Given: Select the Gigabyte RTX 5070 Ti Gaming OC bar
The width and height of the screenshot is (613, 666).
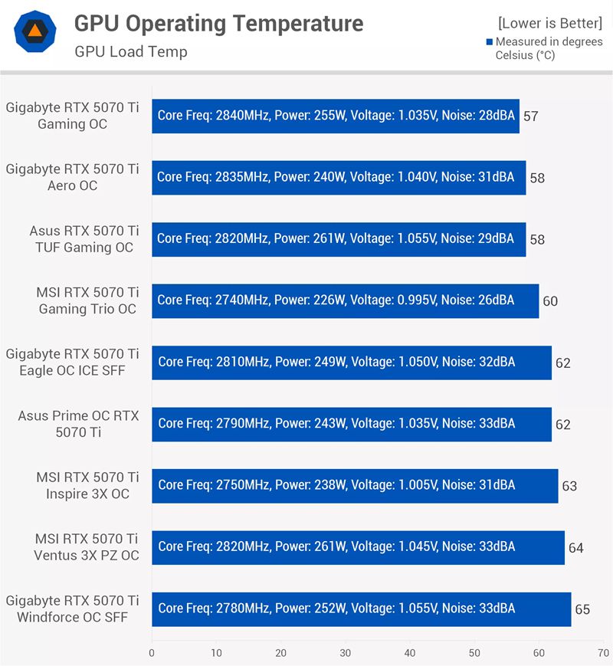Looking at the screenshot, I should [x=335, y=116].
